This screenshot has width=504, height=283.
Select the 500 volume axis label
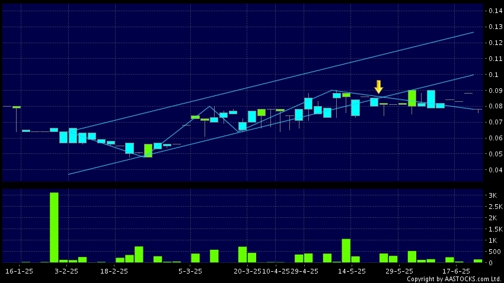click(495, 252)
